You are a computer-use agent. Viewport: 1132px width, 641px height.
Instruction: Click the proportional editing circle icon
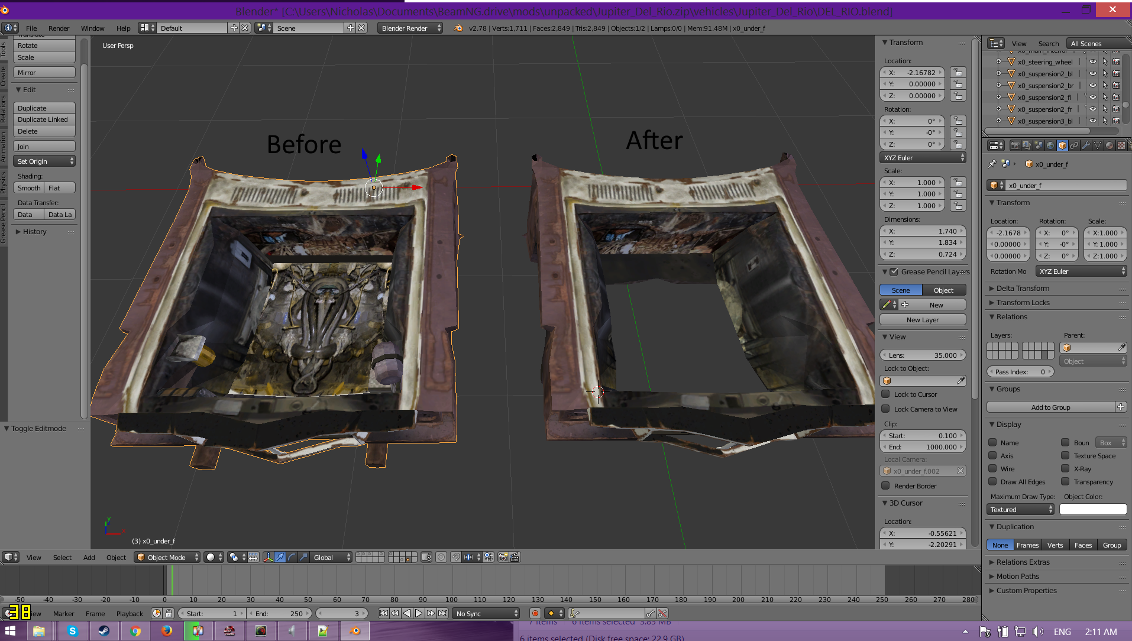click(441, 557)
